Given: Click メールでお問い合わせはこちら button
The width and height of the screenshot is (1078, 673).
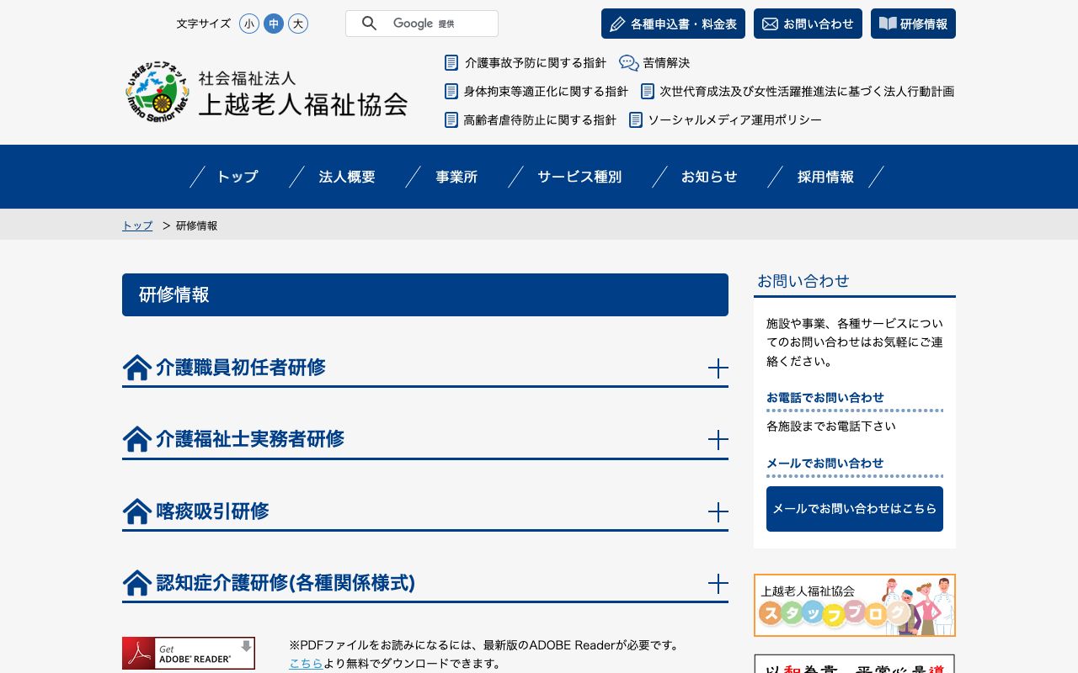Looking at the screenshot, I should 854,508.
